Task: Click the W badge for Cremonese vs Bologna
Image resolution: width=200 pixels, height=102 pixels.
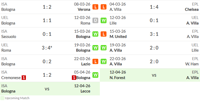Action: [x=95, y=75]
